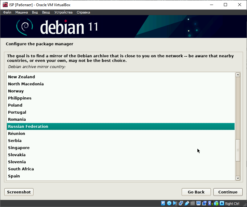
Task: Select Poland from the mirror country list
Action: 15,105
